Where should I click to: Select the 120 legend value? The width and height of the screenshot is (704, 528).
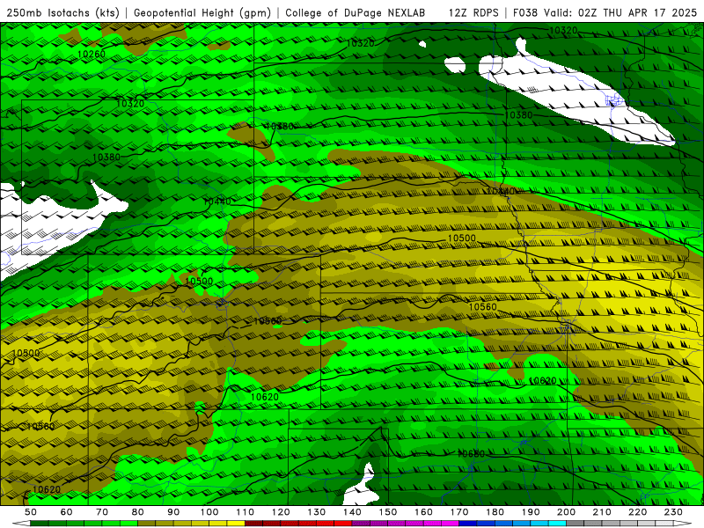pyautogui.click(x=281, y=512)
